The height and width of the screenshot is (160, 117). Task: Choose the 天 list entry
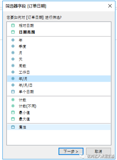(x=59, y=59)
